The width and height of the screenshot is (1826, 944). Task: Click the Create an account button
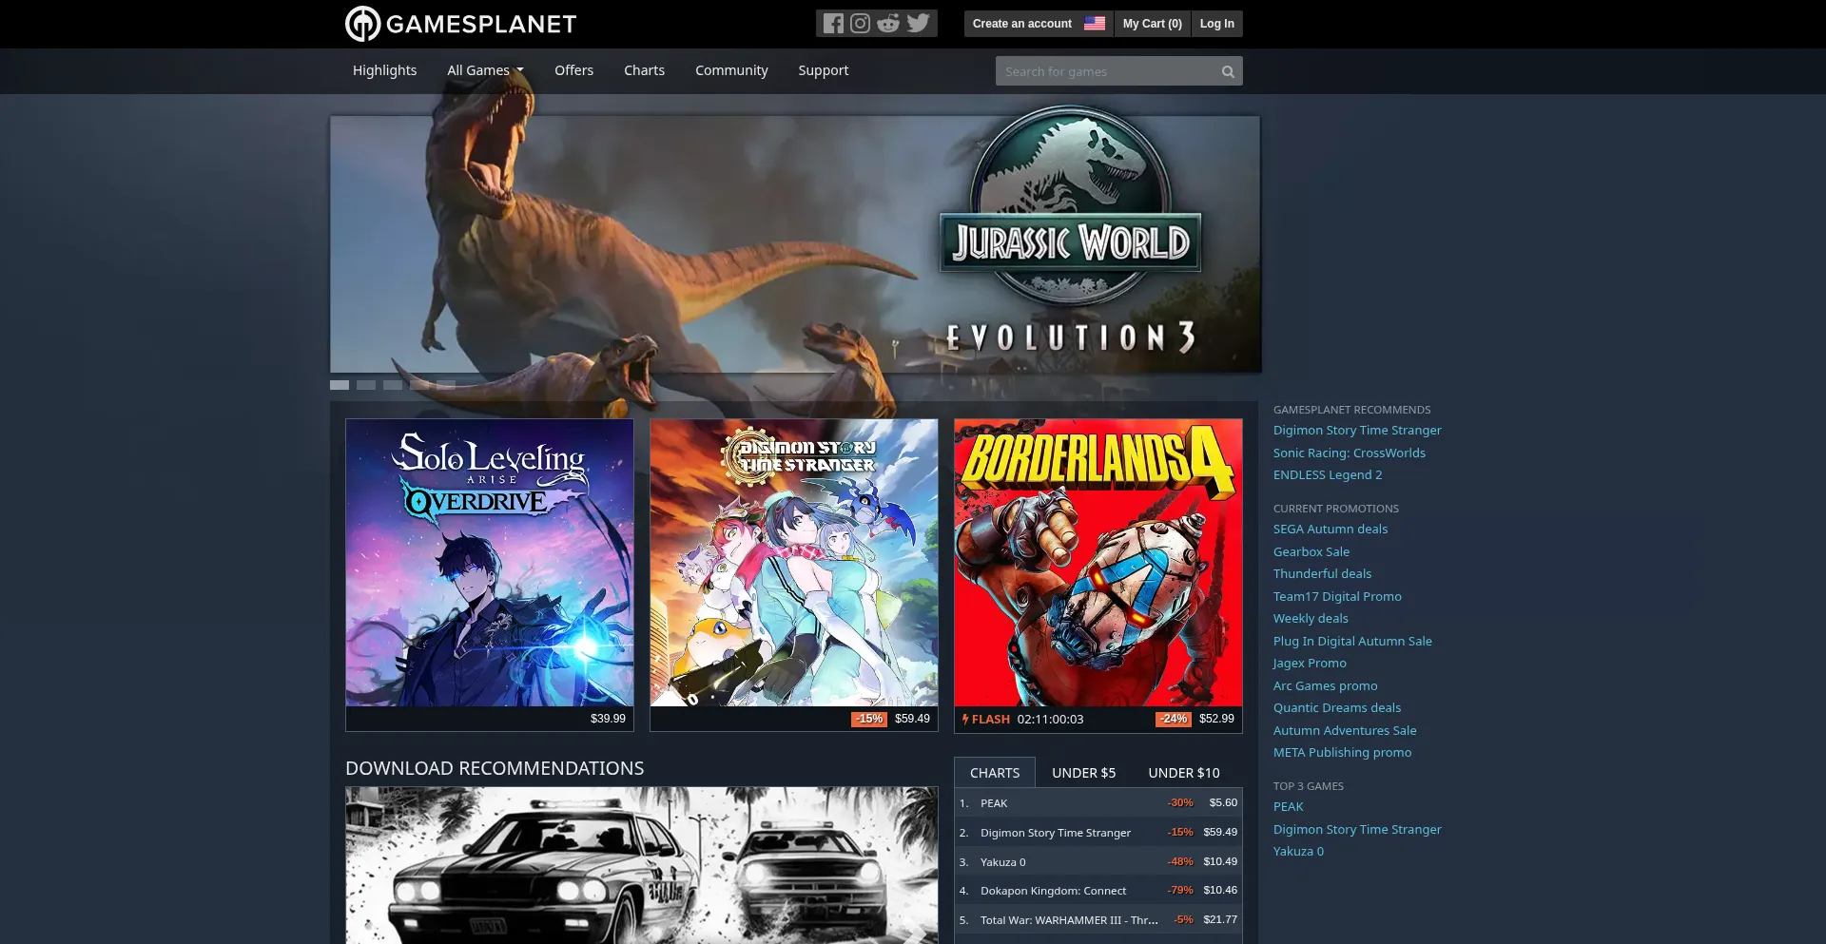[x=1021, y=24]
